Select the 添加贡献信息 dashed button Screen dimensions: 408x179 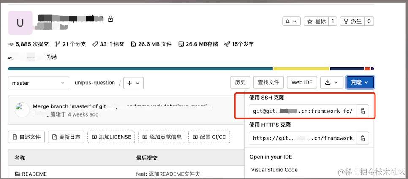pos(162,137)
